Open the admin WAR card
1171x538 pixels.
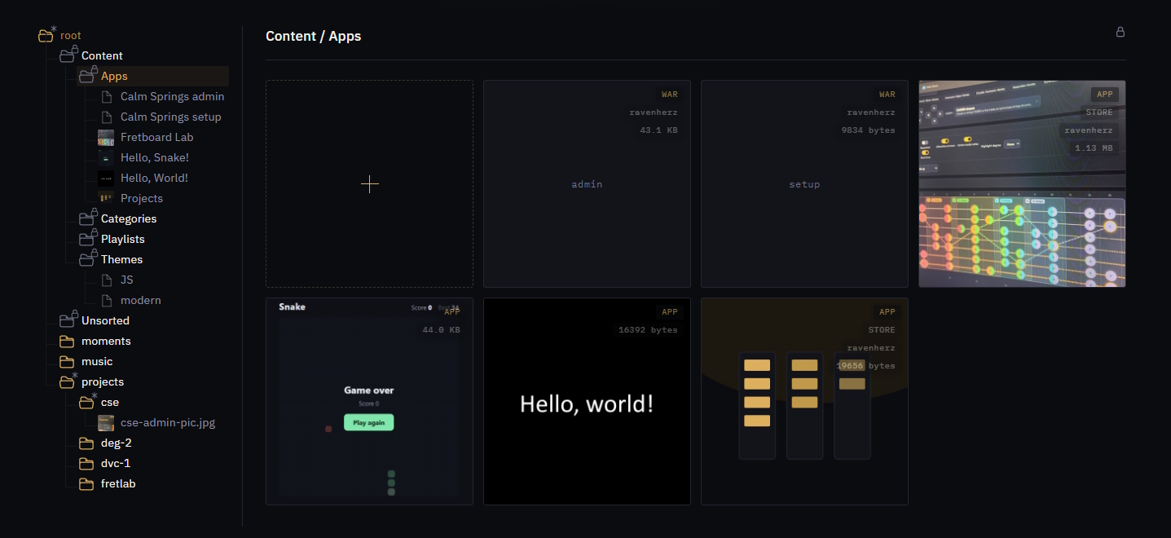pyautogui.click(x=587, y=183)
